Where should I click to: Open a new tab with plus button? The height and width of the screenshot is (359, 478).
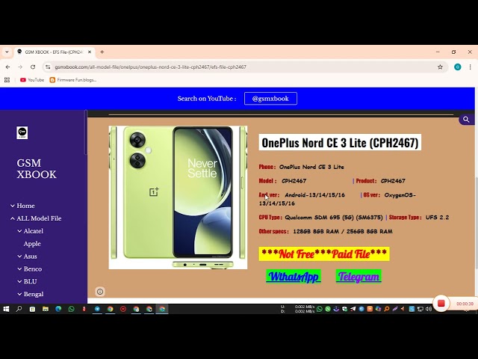point(102,52)
